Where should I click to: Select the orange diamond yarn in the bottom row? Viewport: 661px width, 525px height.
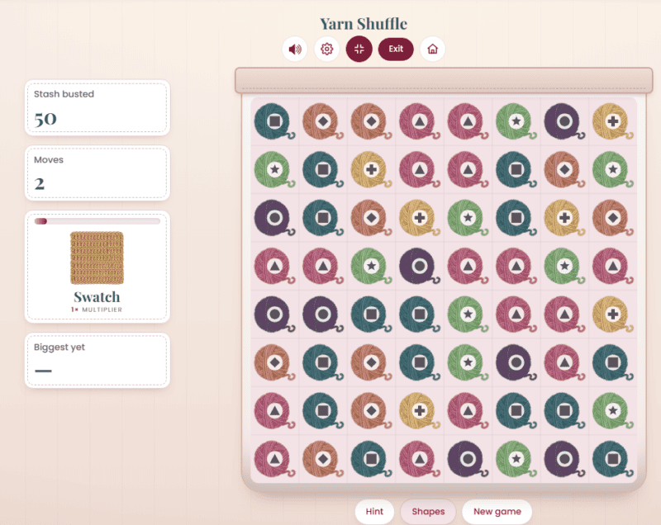click(323, 459)
